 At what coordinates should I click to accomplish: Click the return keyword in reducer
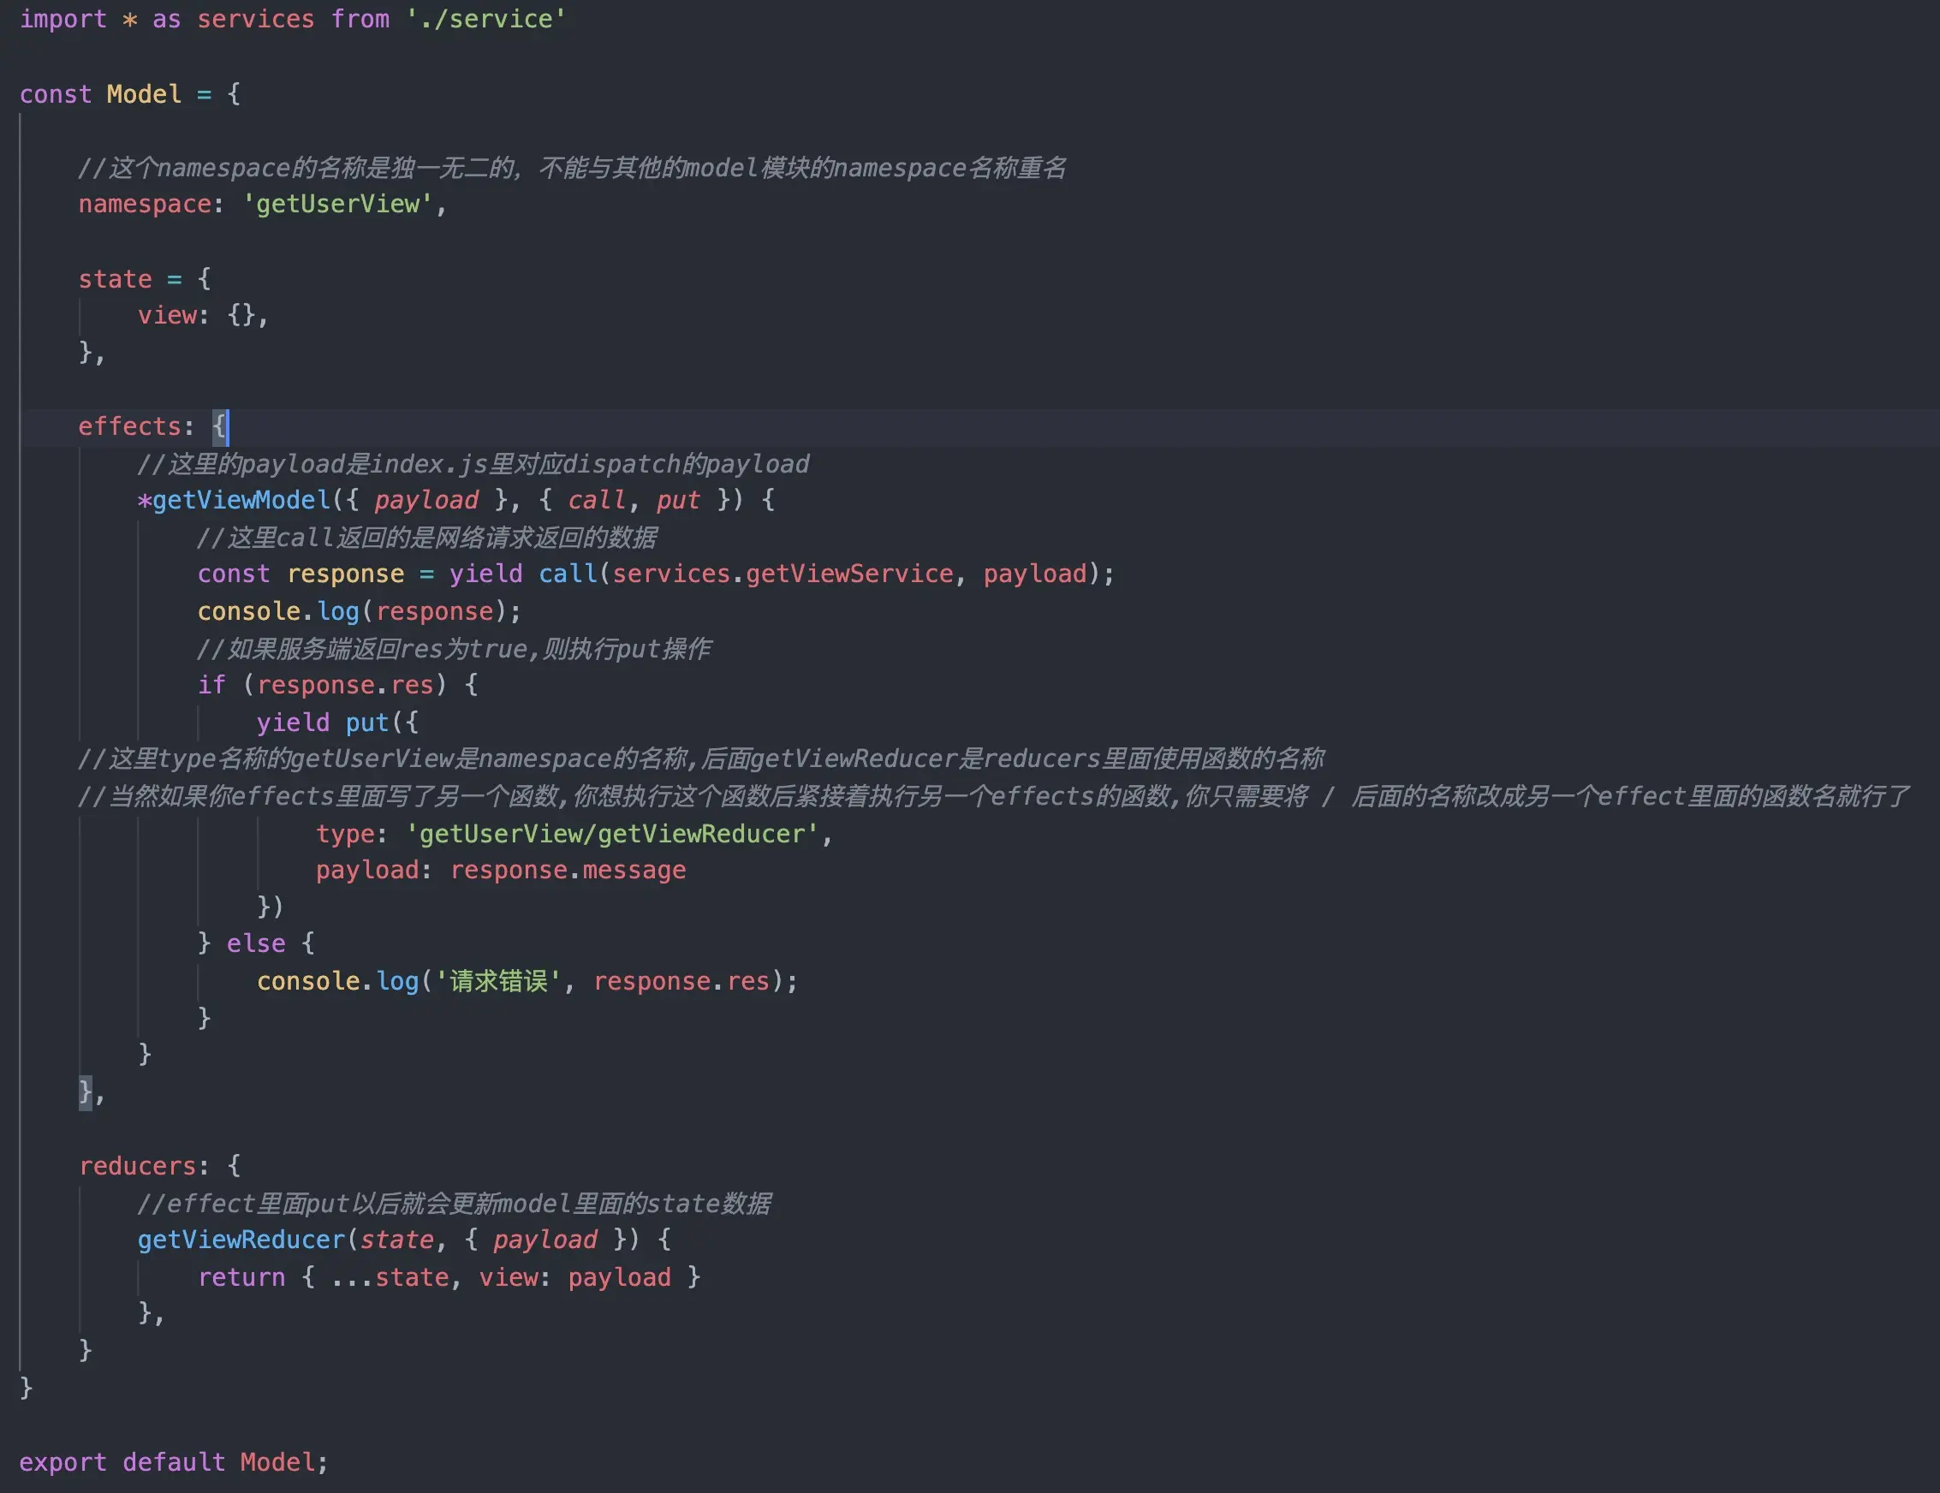[x=241, y=1278]
